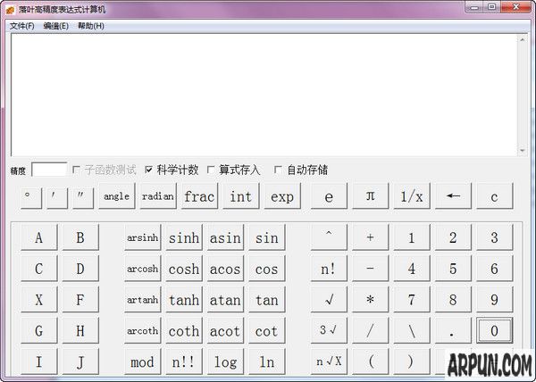Screen dimensions: 536x382
Task: Open the 编辑(E) menu
Action: [55, 26]
